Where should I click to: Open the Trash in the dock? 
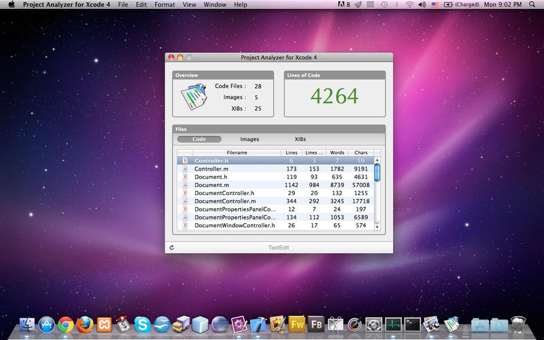pyautogui.click(x=518, y=325)
